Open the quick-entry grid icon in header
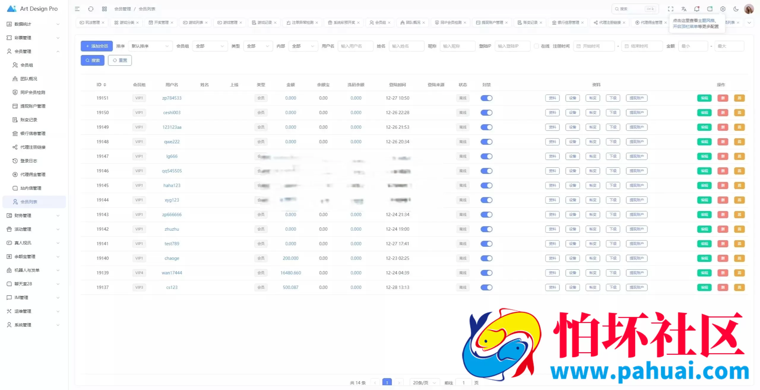The image size is (760, 390). (104, 9)
